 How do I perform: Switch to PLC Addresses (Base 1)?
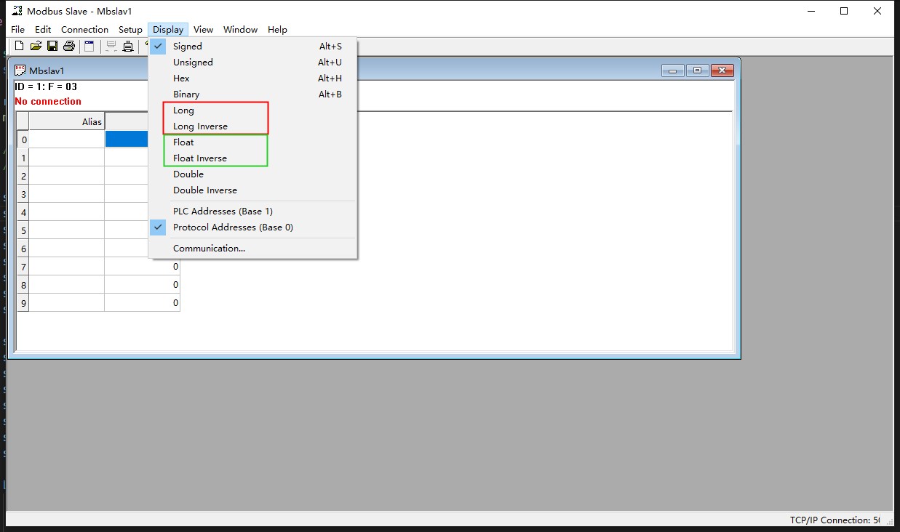223,211
